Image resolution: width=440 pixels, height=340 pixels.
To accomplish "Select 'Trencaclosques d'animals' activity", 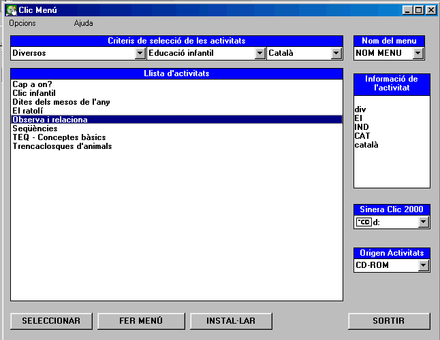I will (x=62, y=146).
